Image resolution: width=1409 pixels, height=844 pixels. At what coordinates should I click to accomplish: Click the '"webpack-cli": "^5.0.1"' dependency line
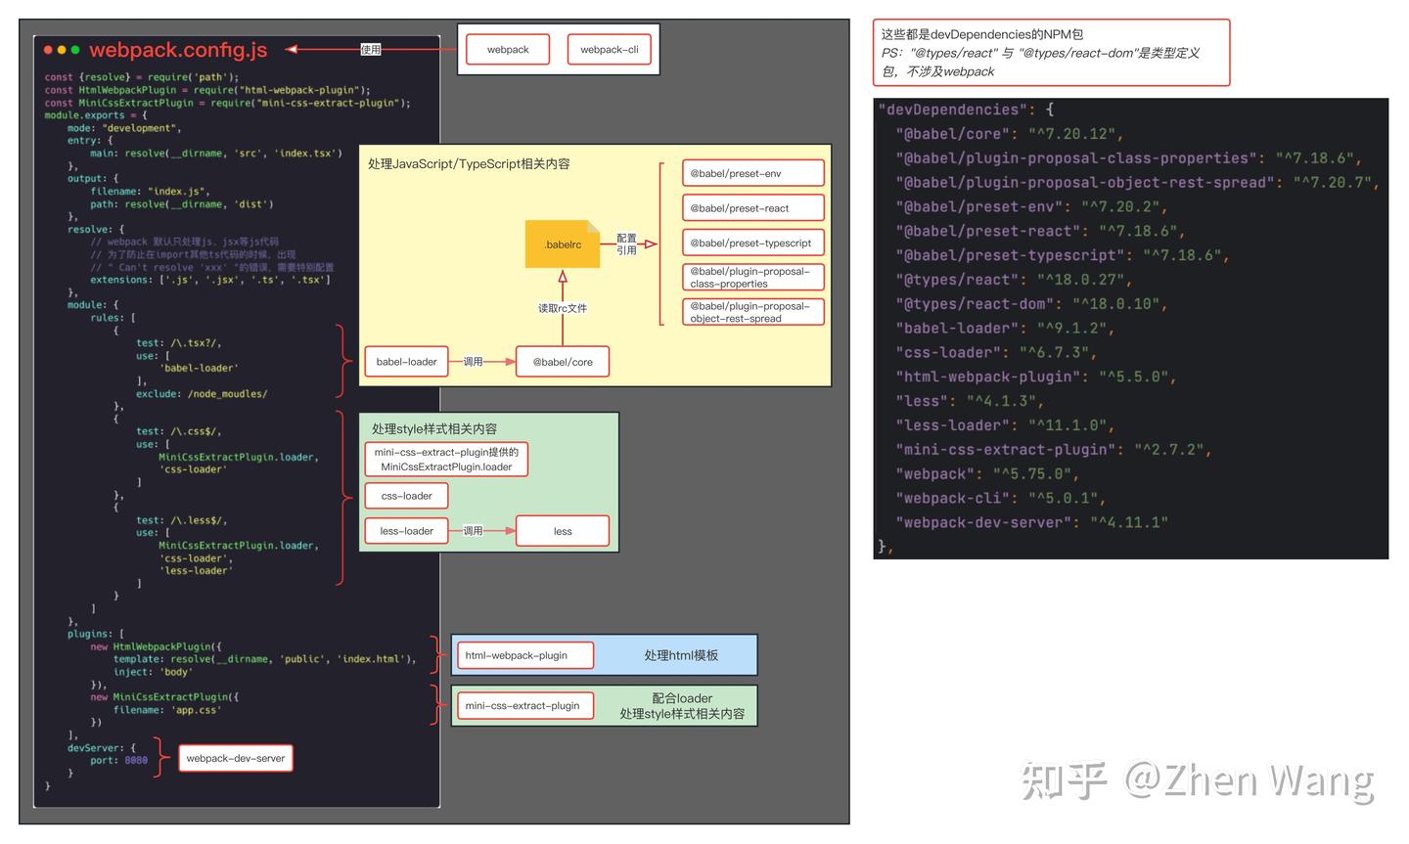tap(1000, 498)
